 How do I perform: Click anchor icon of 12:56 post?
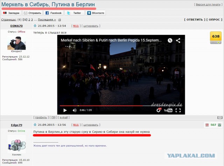pyautogui.click(x=35, y=125)
